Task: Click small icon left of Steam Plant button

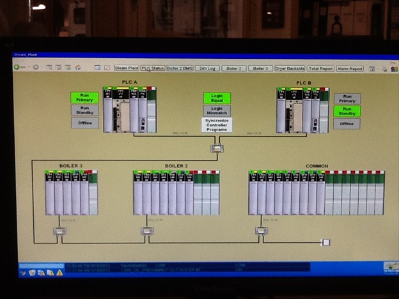Action: tap(107, 68)
